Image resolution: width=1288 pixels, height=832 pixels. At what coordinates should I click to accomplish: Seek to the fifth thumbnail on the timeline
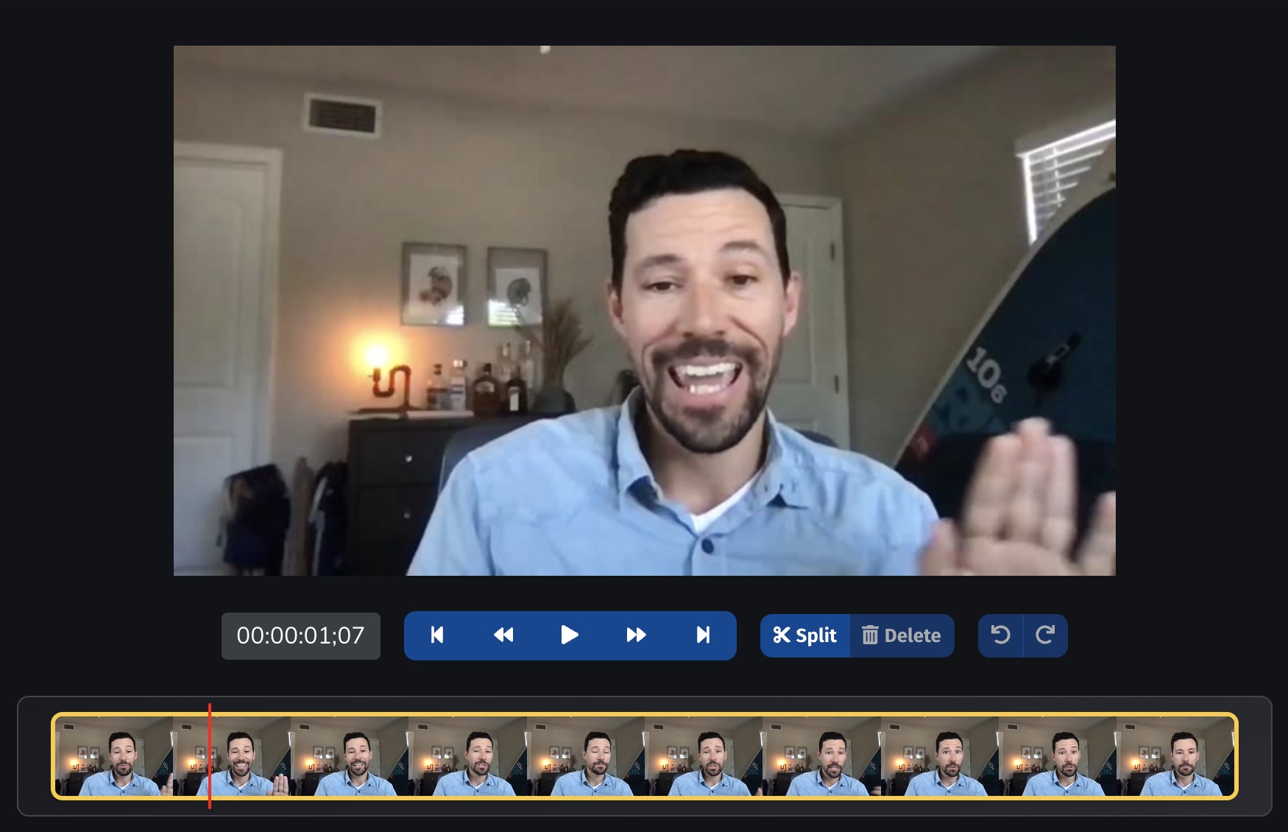pos(586,755)
